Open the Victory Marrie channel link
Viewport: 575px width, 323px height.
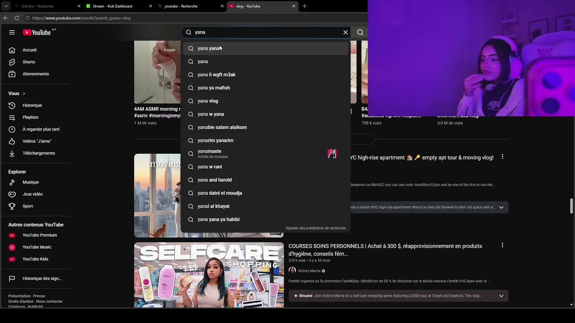[x=309, y=271]
